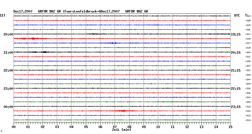Viewport: 252px width, 134px height.
Task: Click minute 07 on the time axis
Action: coord(115,127)
